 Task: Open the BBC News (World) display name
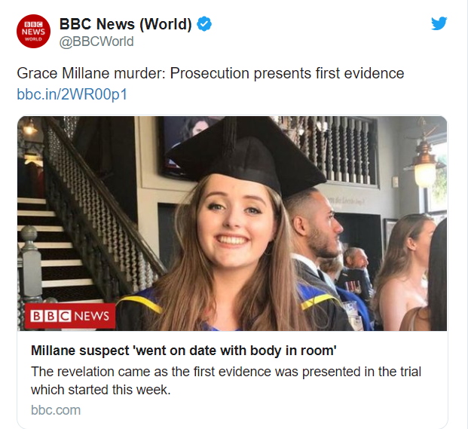pos(126,24)
